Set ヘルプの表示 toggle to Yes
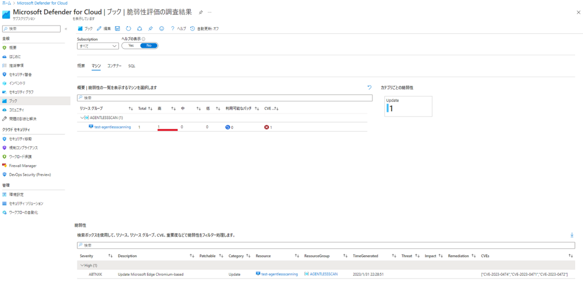 click(131, 46)
